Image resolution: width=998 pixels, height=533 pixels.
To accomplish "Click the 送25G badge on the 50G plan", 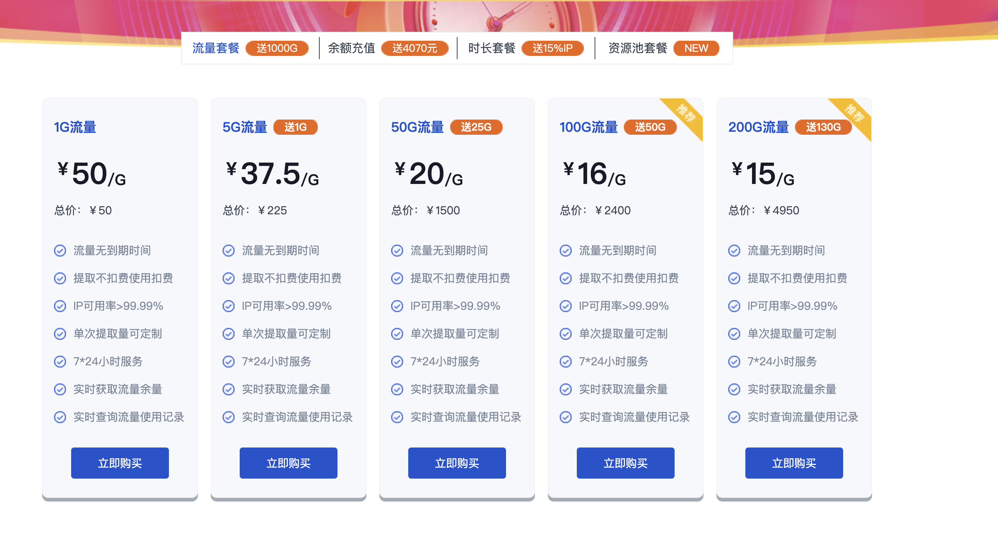I will (x=476, y=127).
